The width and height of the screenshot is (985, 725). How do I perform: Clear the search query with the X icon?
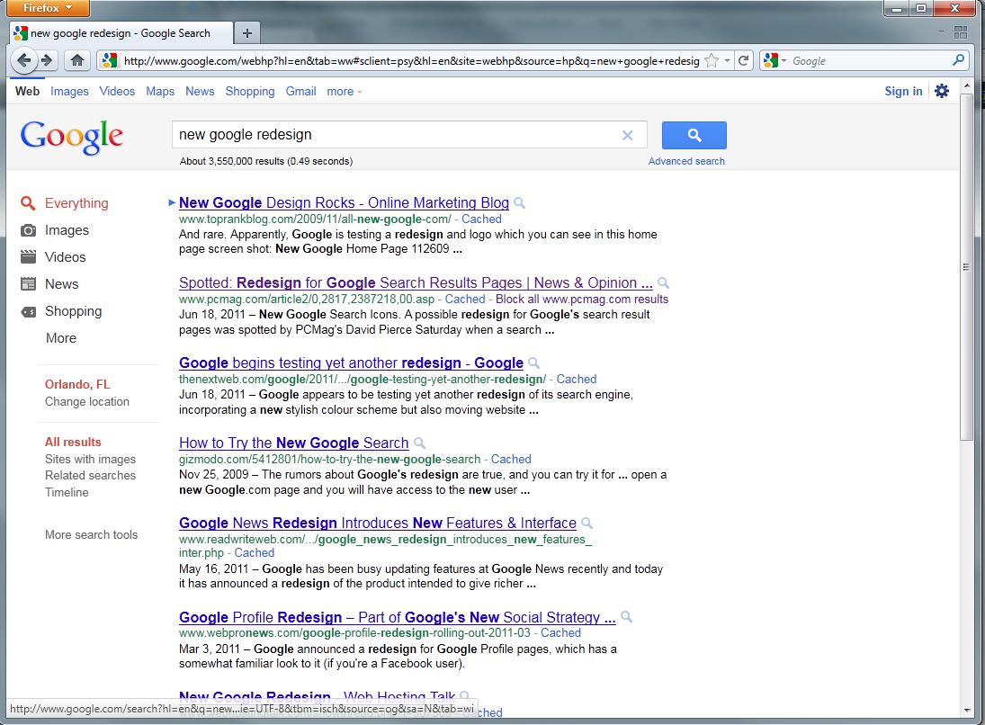(628, 135)
